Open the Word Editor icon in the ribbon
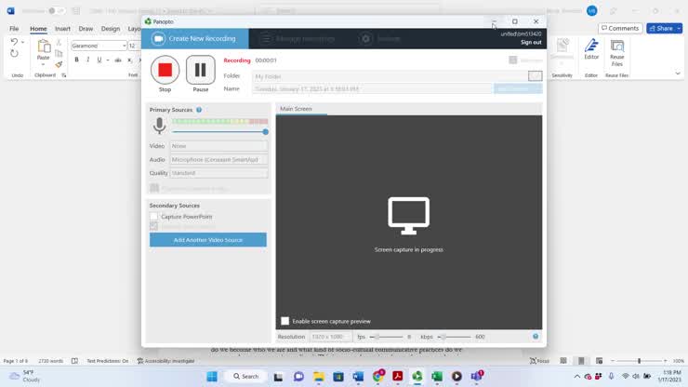The height and width of the screenshot is (387, 688). 591,48
